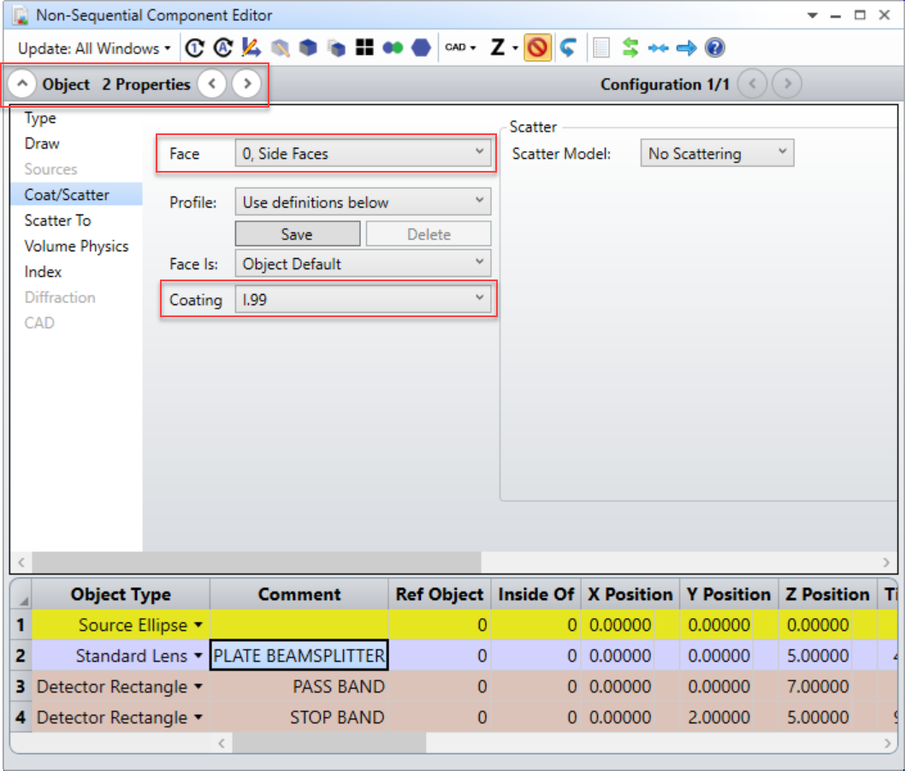
Task: Click the blue hexagon object icon
Action: pos(421,48)
